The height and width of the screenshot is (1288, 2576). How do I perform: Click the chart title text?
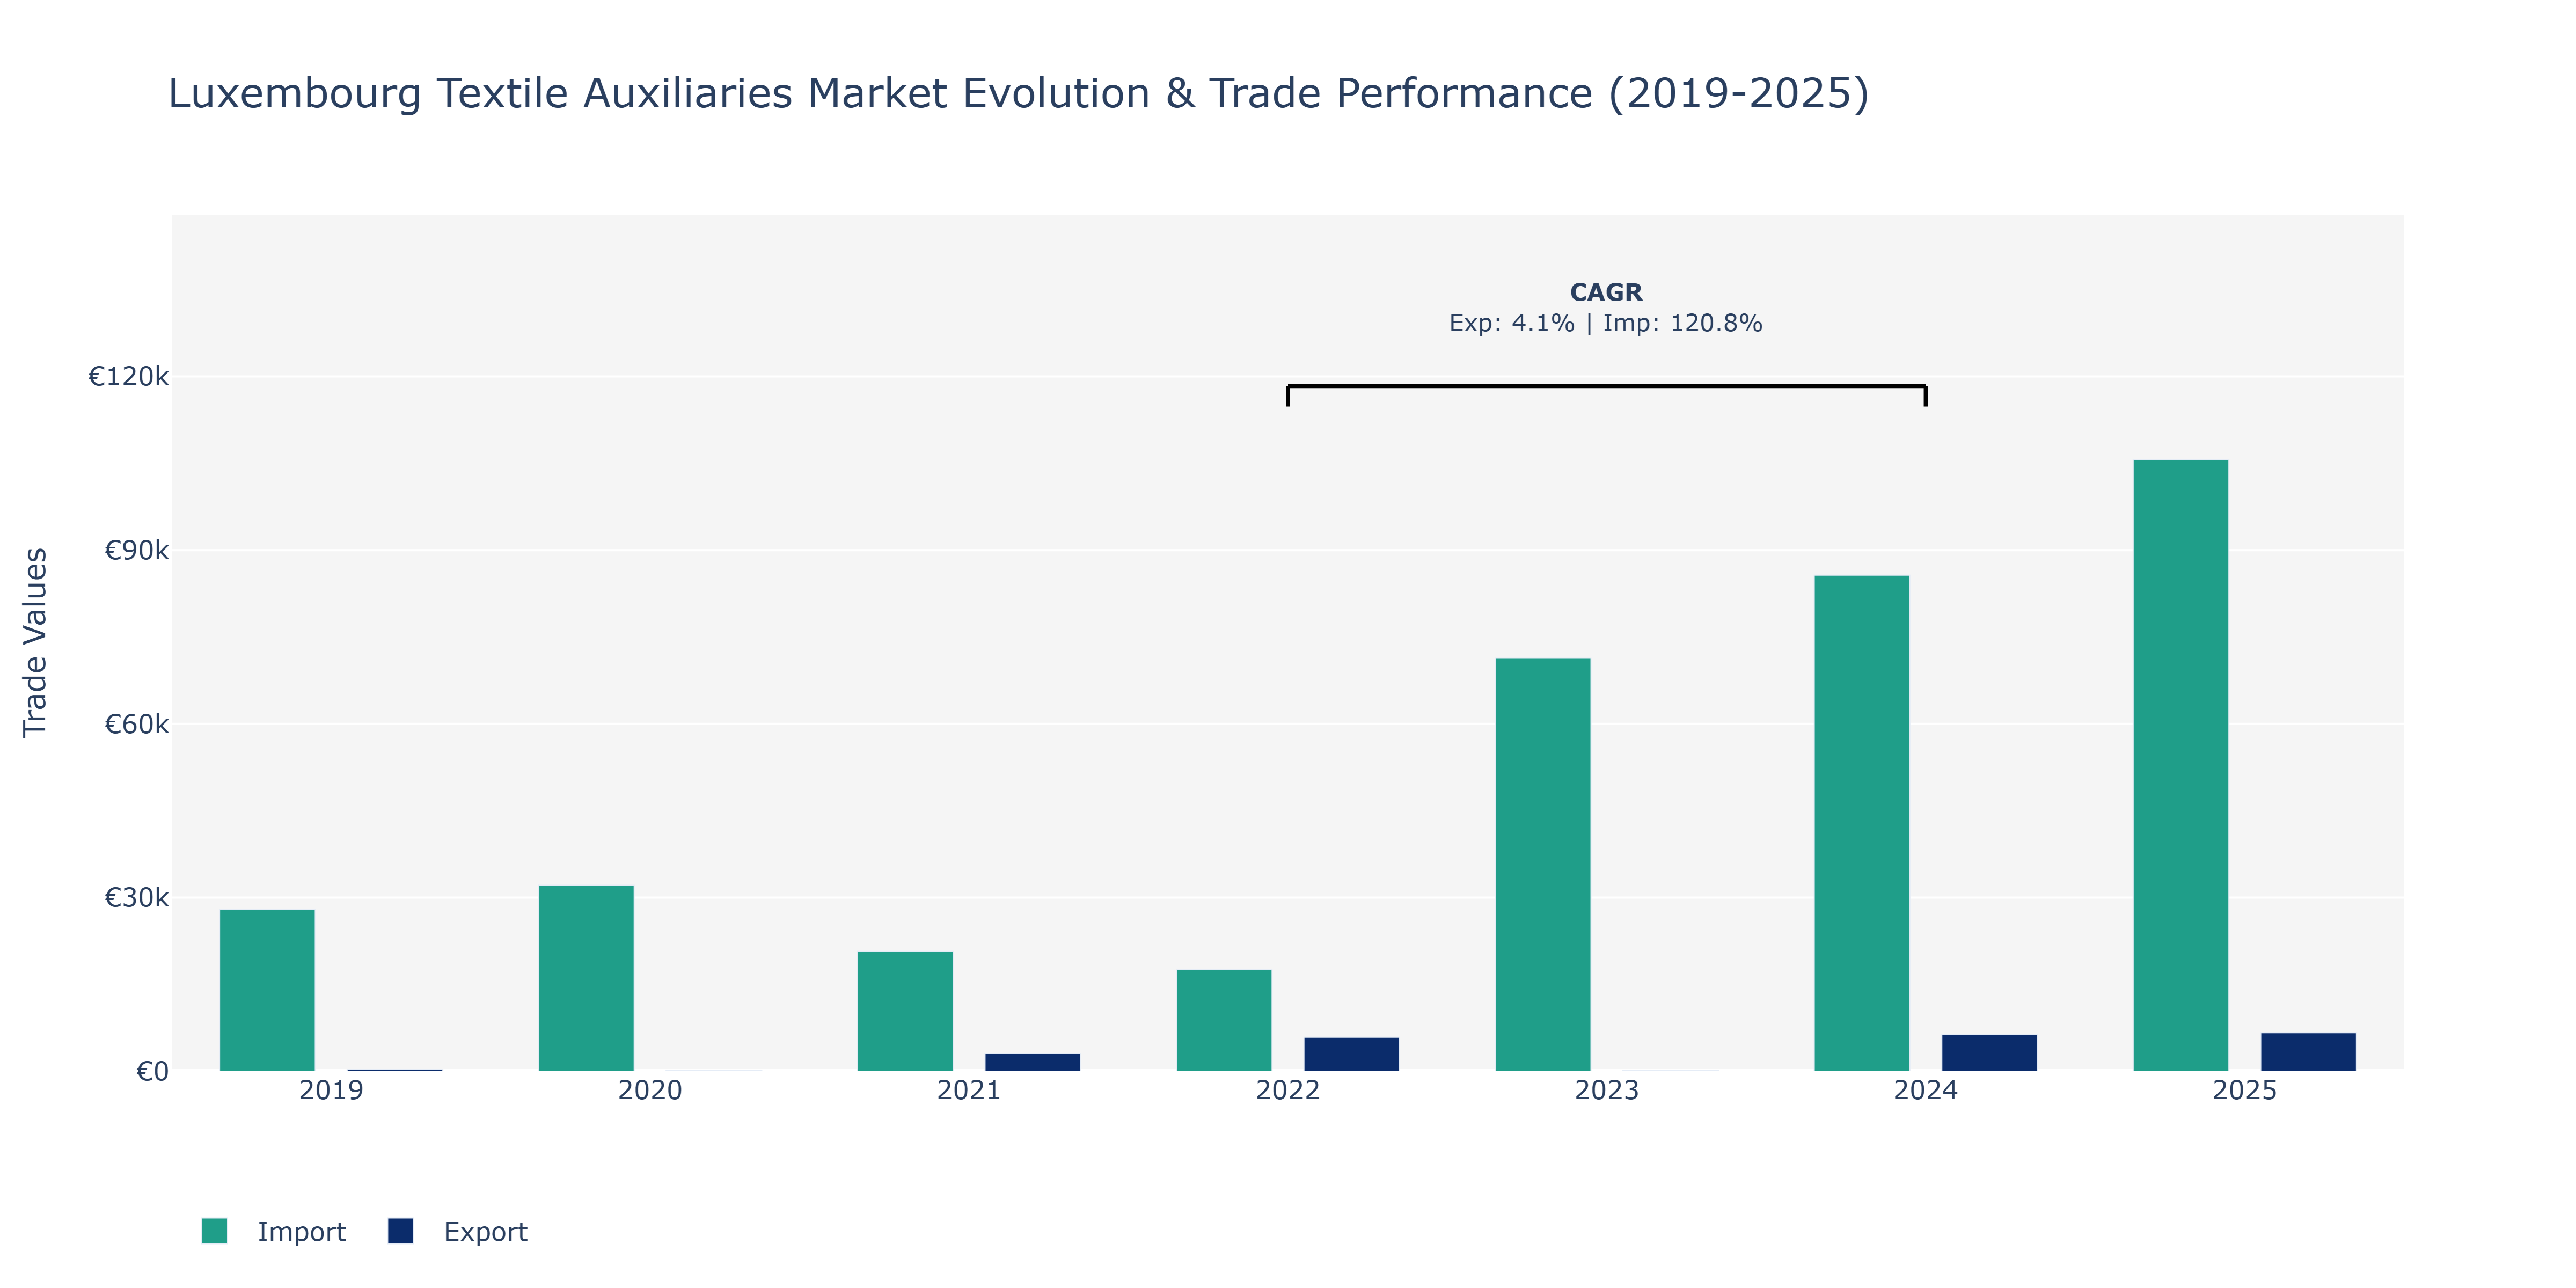click(1018, 94)
